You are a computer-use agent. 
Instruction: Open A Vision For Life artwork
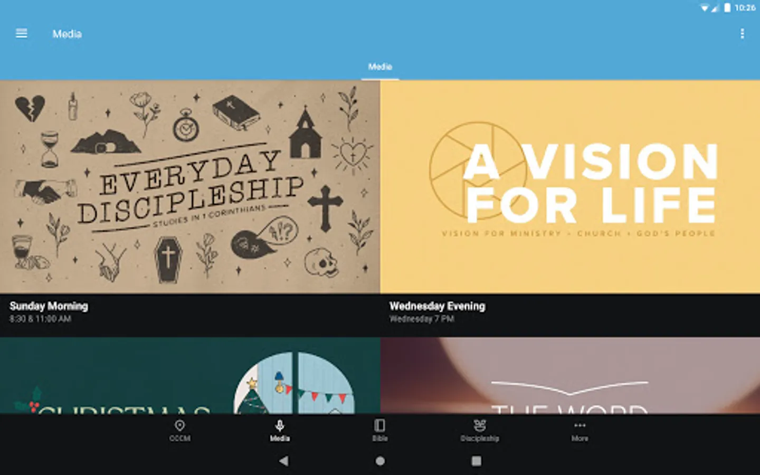pos(570,187)
